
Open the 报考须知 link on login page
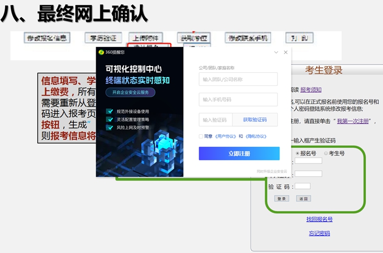pyautogui.click(x=311, y=90)
